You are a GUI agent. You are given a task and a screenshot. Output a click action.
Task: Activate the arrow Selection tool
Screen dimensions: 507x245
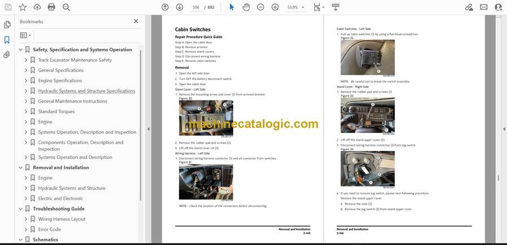232,7
